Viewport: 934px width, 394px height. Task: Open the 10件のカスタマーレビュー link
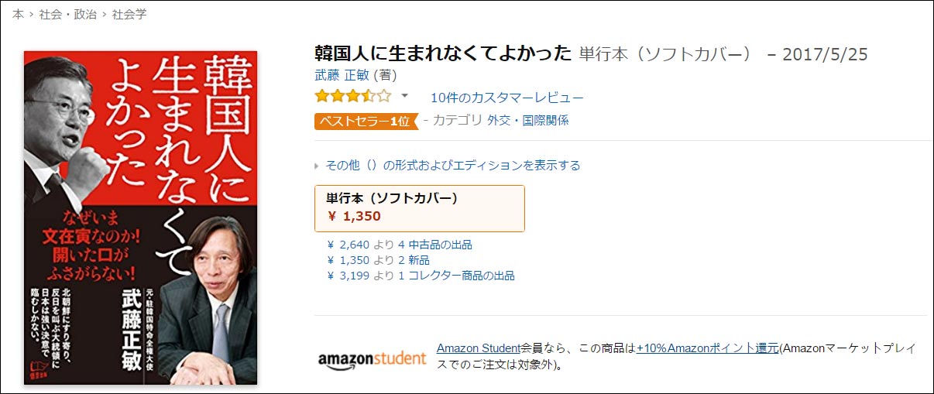coord(507,98)
